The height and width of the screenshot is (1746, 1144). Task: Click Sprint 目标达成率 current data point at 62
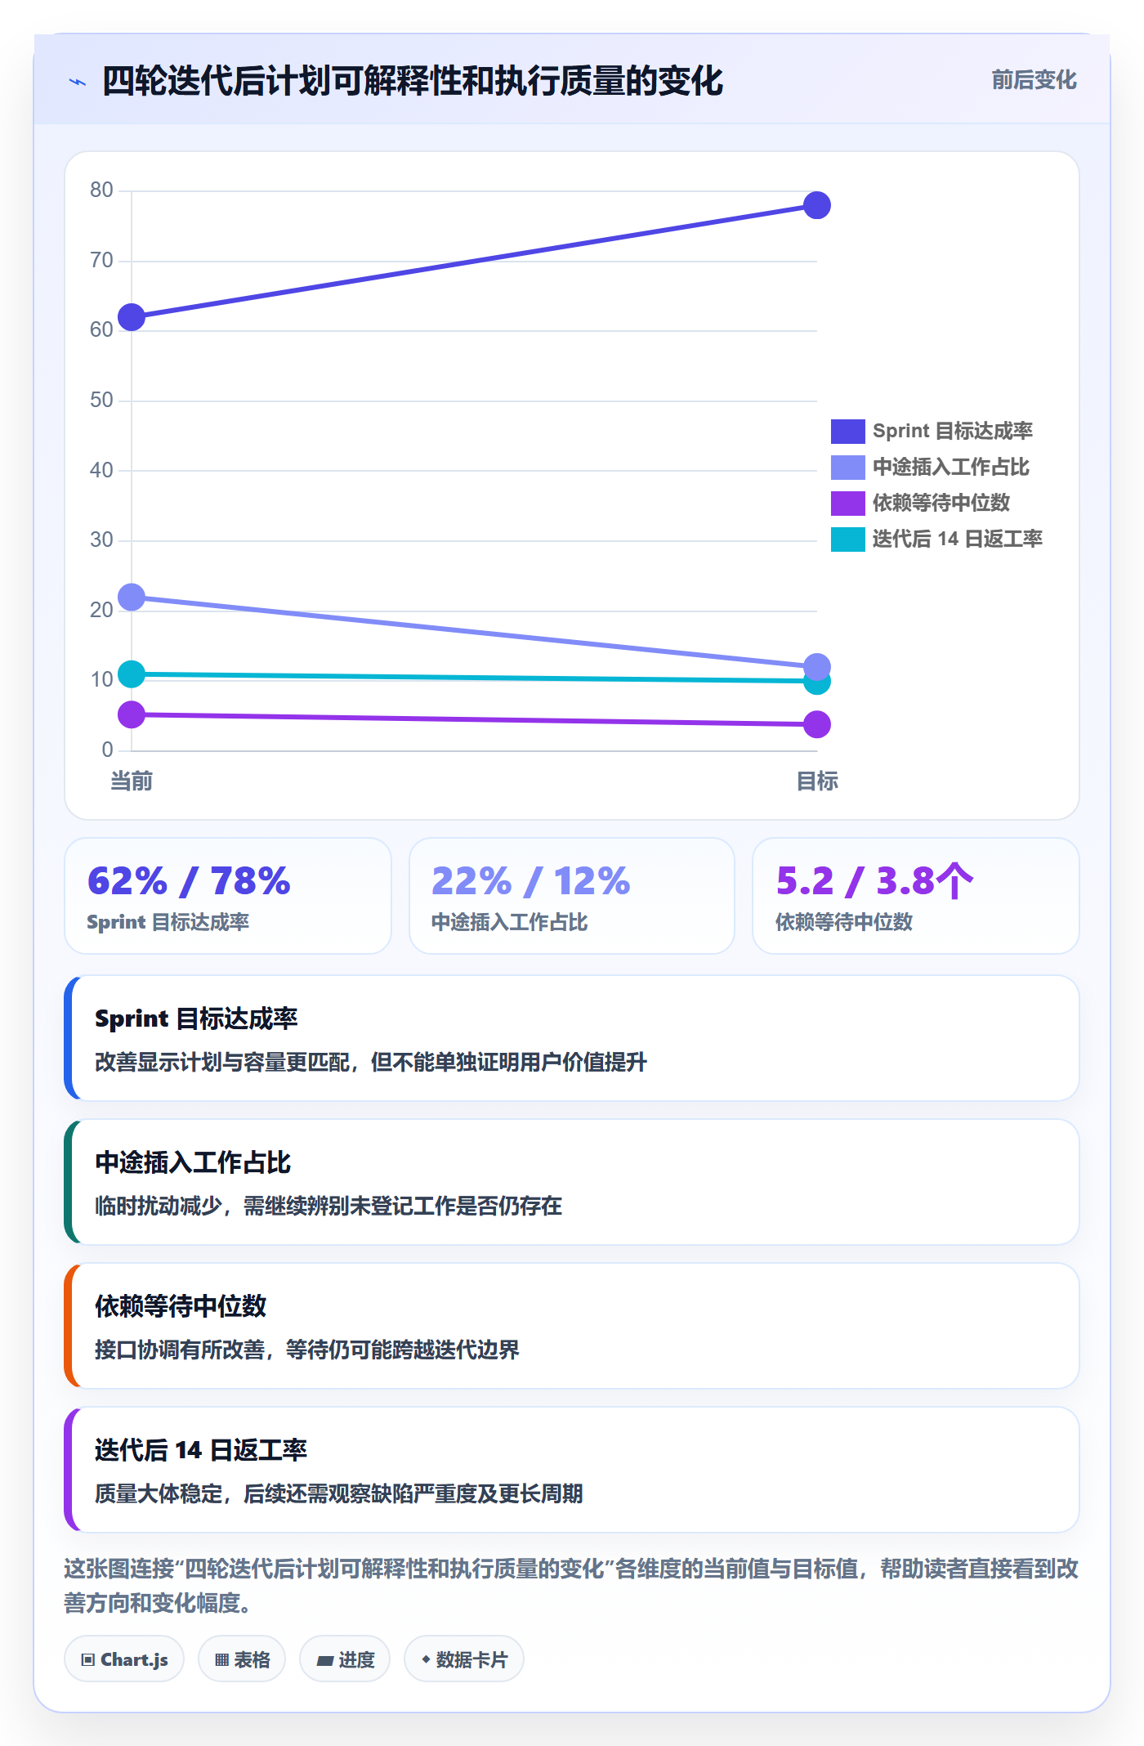132,317
